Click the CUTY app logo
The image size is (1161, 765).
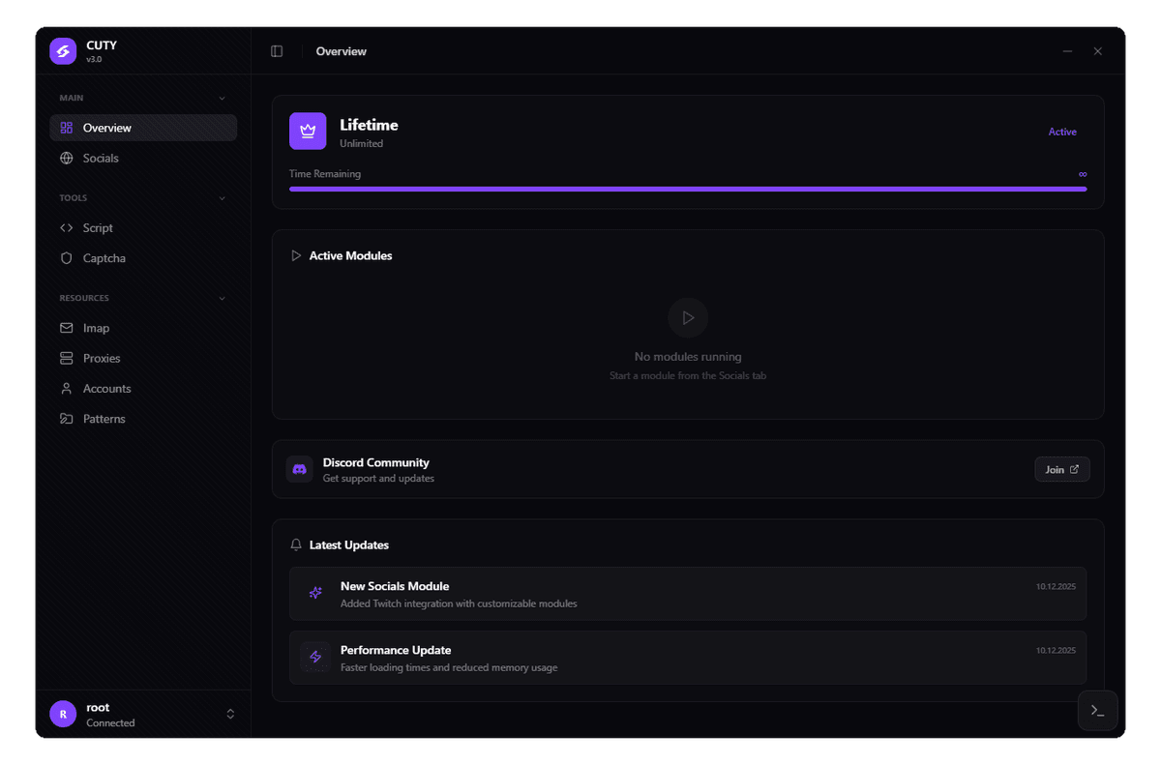click(63, 51)
